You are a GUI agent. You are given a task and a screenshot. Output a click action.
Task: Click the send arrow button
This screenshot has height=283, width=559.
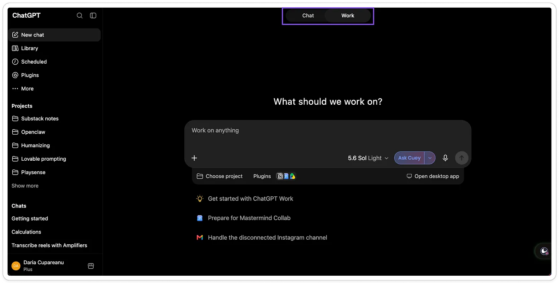(x=461, y=158)
